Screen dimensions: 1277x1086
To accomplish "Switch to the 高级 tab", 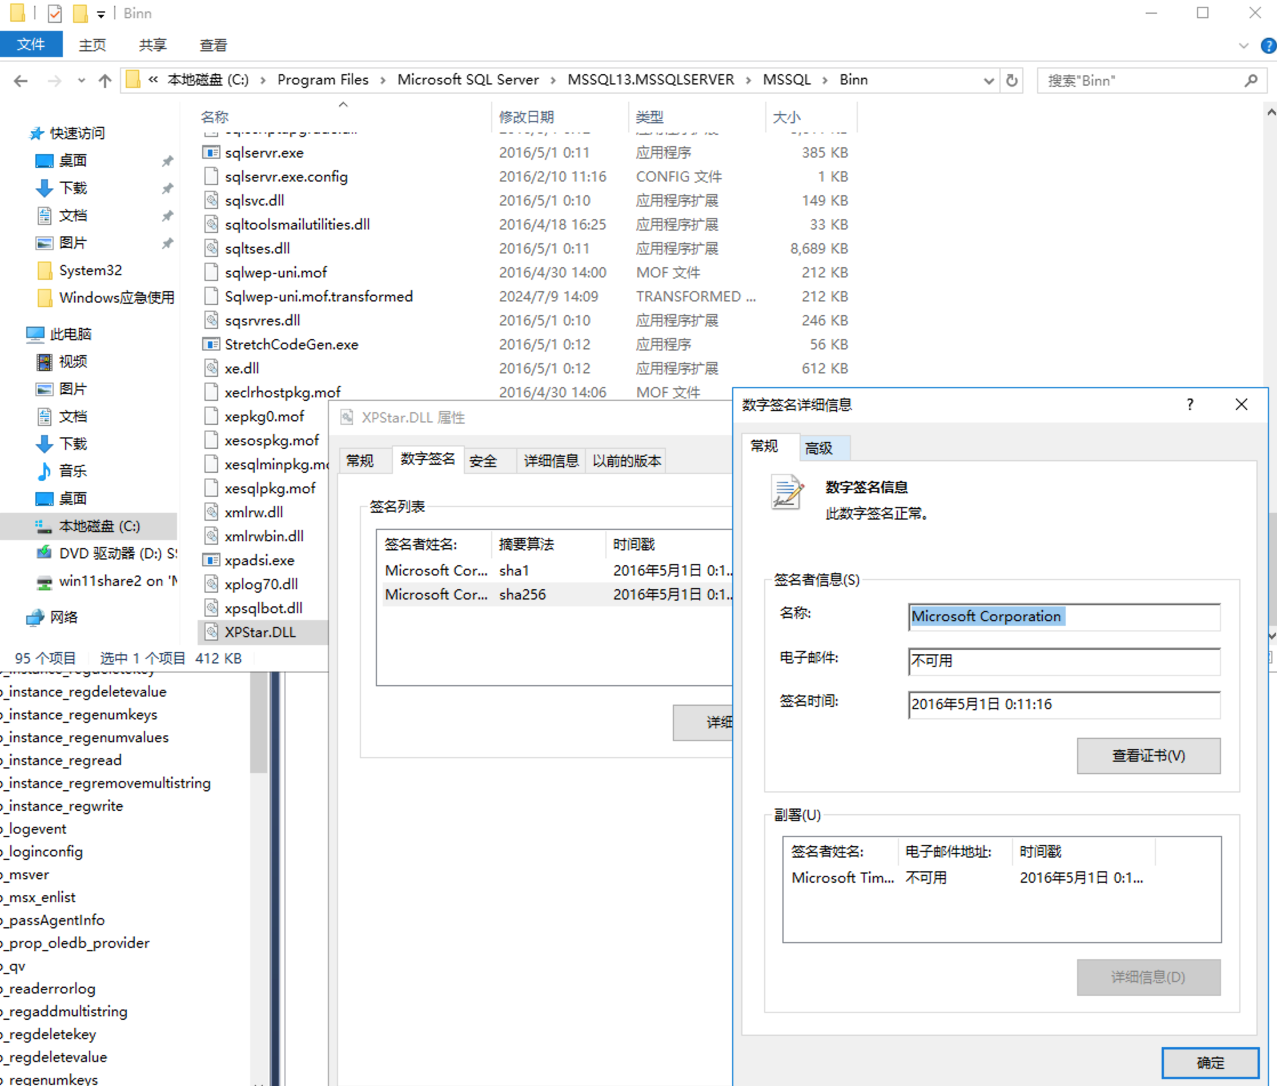I will [818, 448].
